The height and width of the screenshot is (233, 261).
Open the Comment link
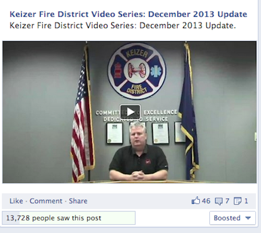click(x=46, y=201)
